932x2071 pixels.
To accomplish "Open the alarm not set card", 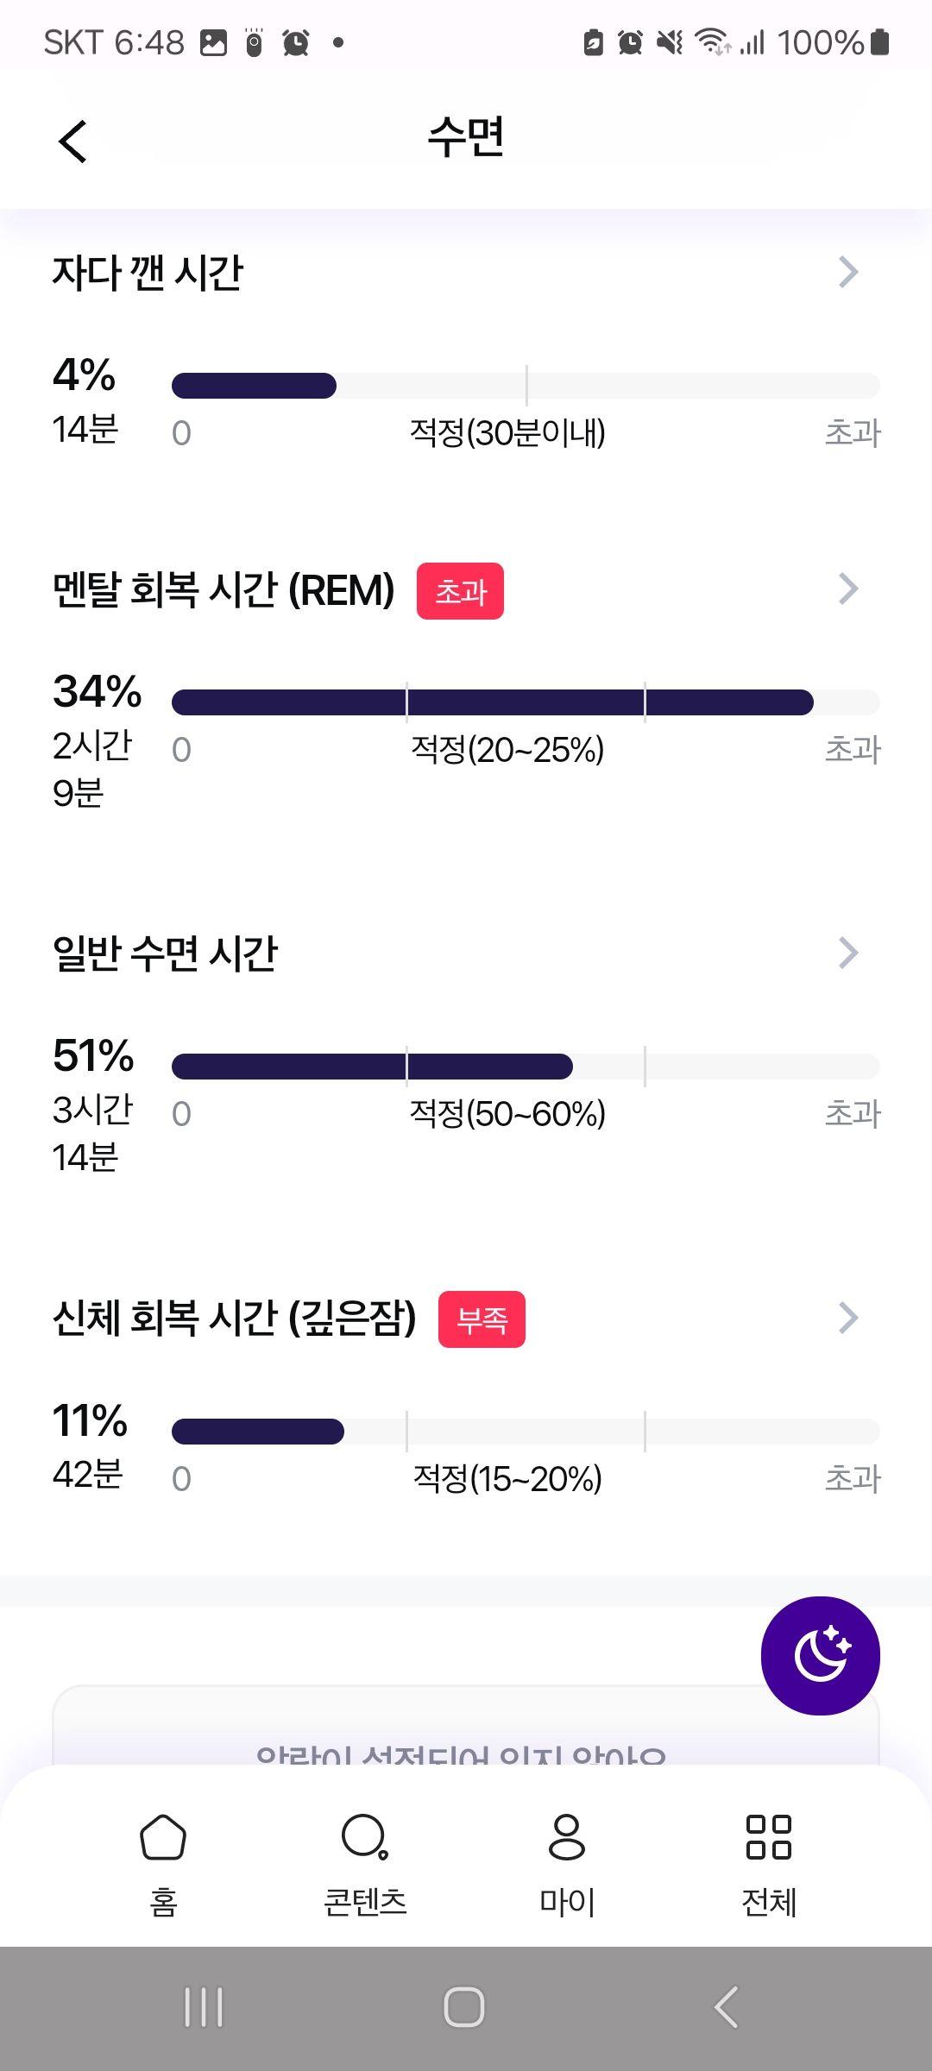I will [466, 1726].
